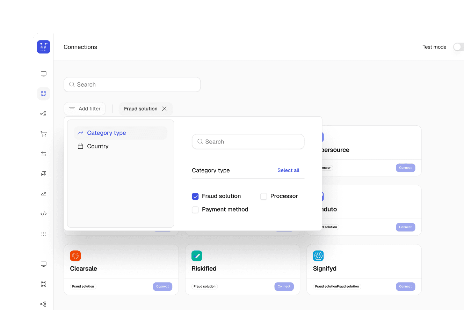Click the Test mode label

pyautogui.click(x=434, y=47)
